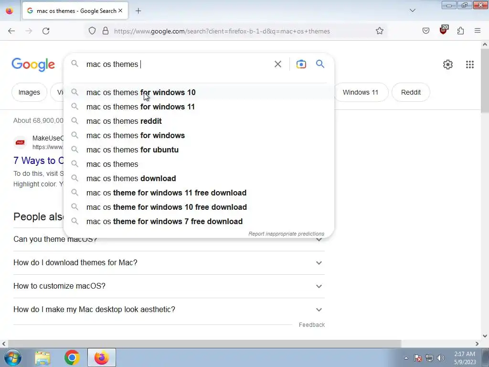Apply the Reddit filter chip
This screenshot has width=489, height=367.
pyautogui.click(x=411, y=92)
